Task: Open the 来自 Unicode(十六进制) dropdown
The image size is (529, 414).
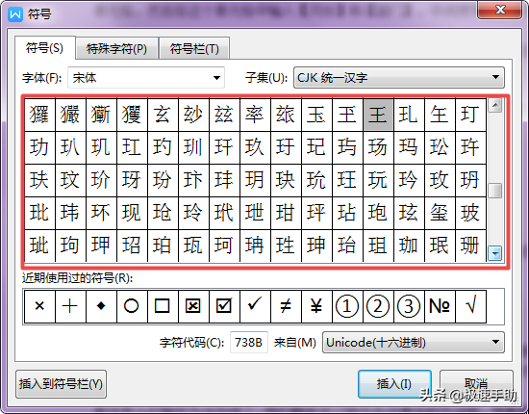Action: [x=414, y=343]
